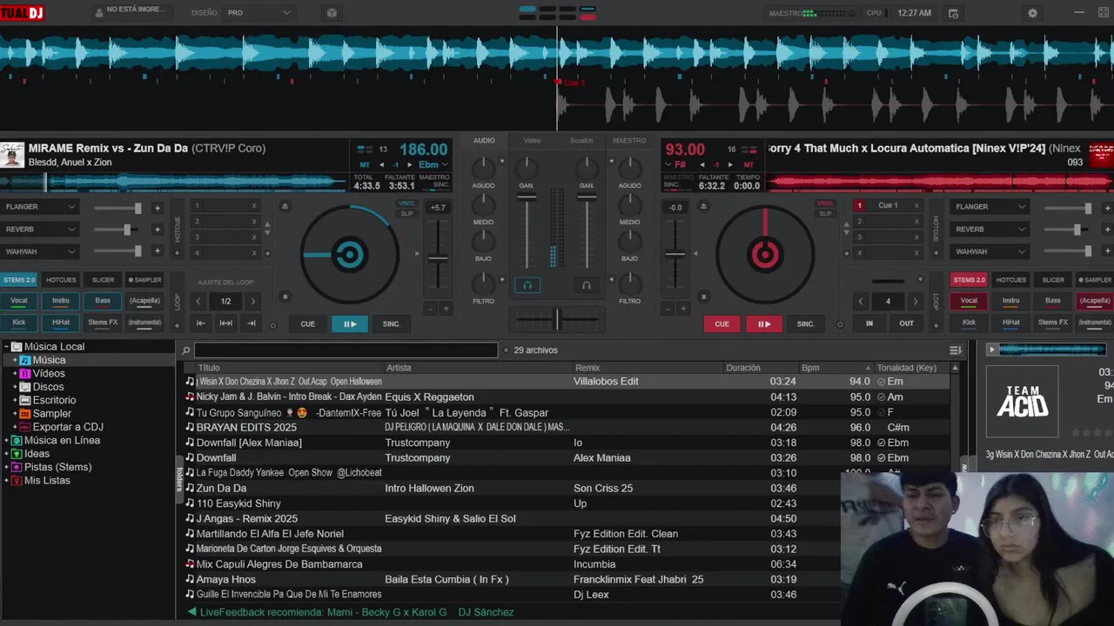This screenshot has height=626, width=1114.
Task: Toggle master tempo MT on left deck
Action: [364, 164]
